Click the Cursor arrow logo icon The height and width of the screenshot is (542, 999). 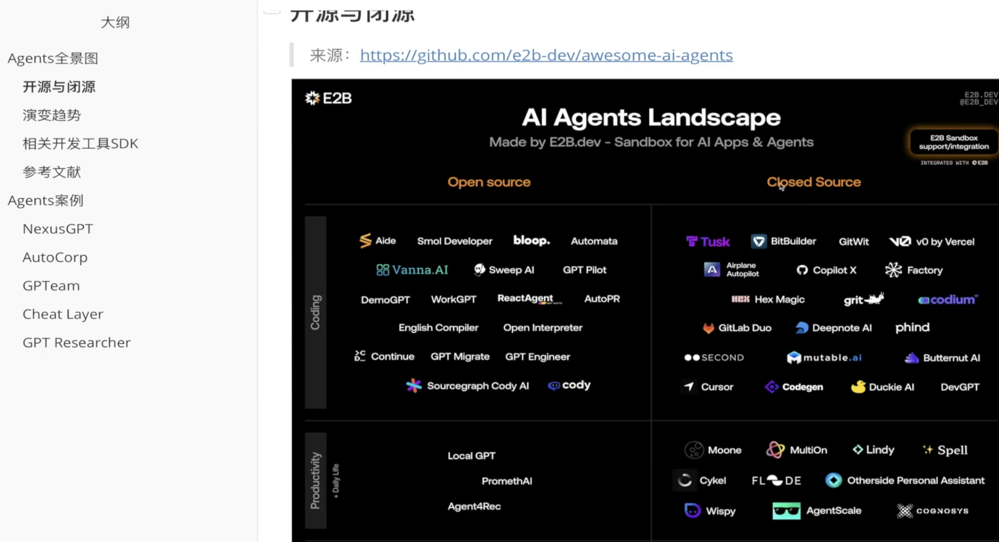click(689, 387)
